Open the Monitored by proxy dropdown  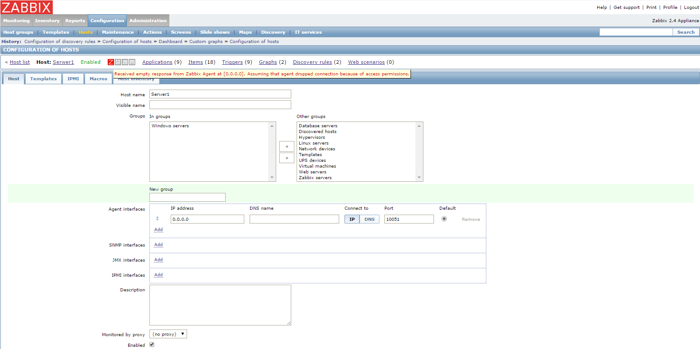[168, 334]
